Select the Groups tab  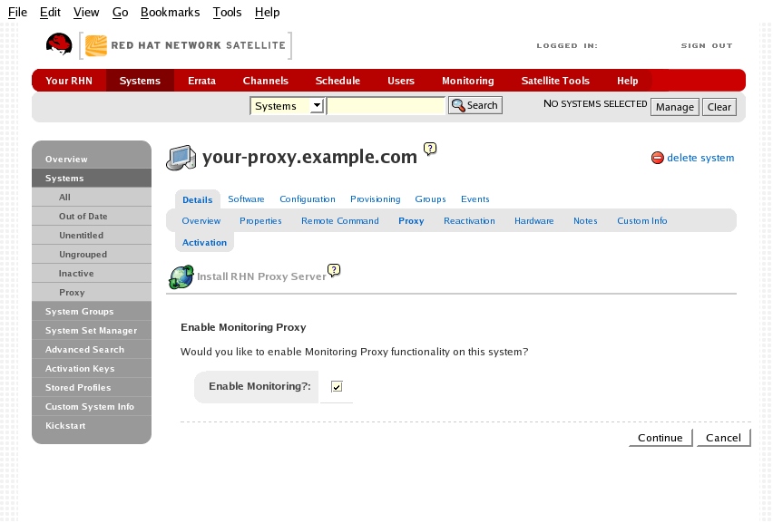430,199
